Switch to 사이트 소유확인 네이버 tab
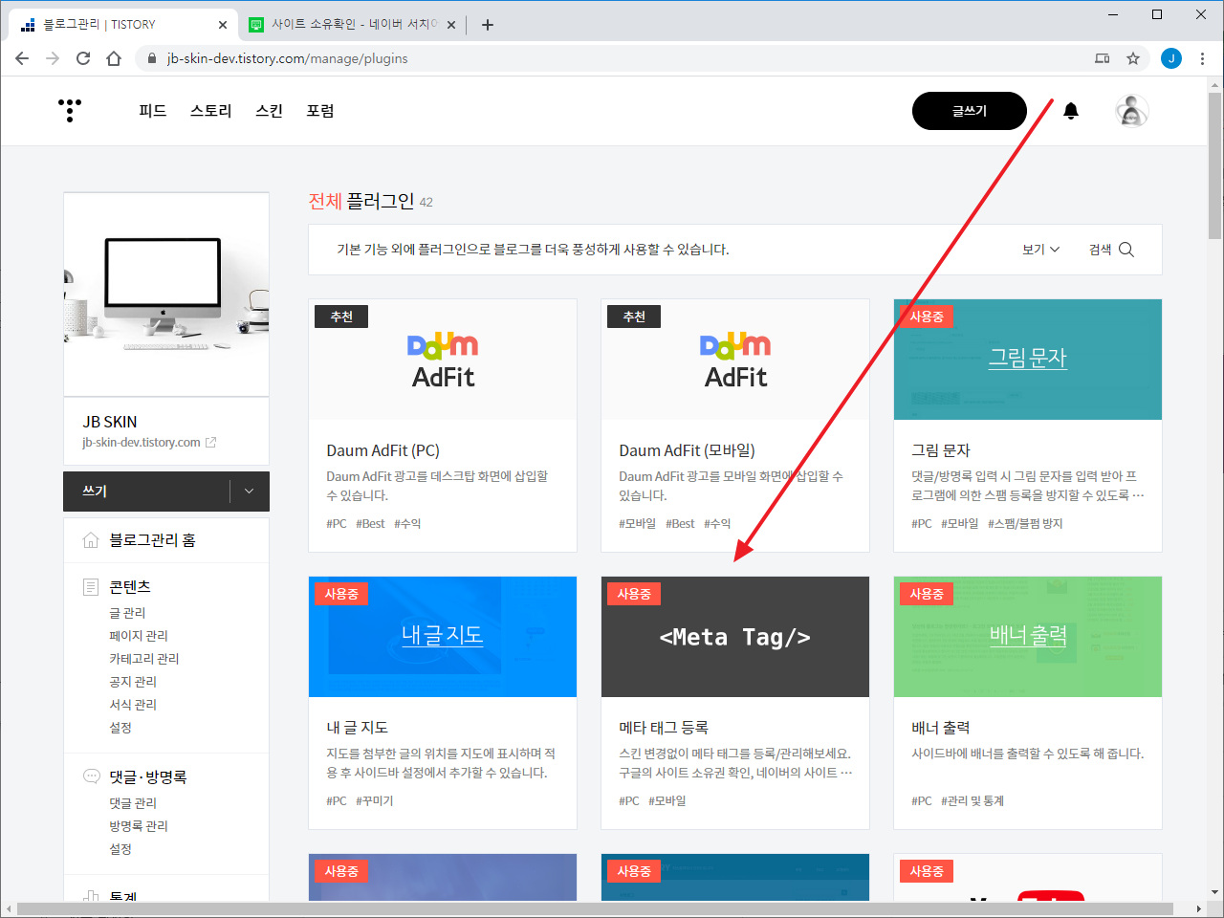This screenshot has height=918, width=1224. 350,25
